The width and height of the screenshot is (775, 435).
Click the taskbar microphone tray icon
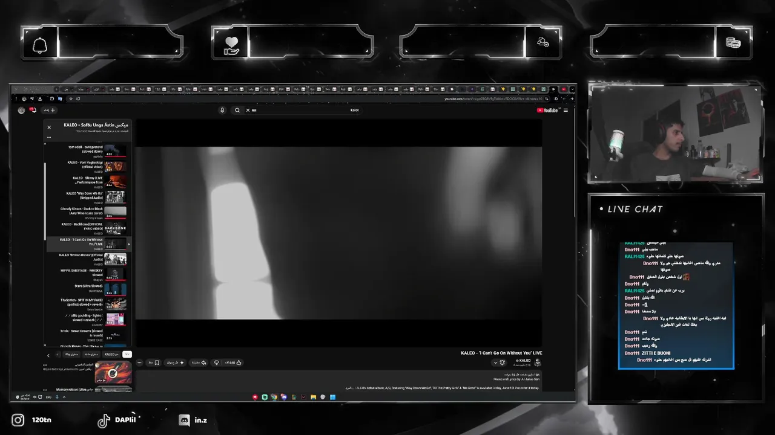57,397
